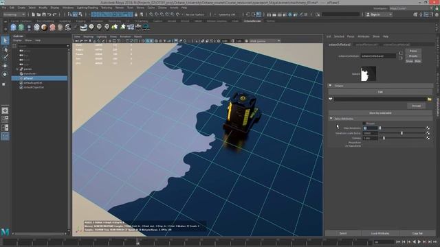Image resolution: width=440 pixels, height=247 pixels.
Task: Click the green Octane shelf icon
Action: (x=21, y=27)
